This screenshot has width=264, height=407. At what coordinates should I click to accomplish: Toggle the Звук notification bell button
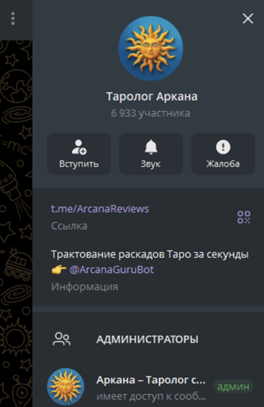pyautogui.click(x=151, y=154)
